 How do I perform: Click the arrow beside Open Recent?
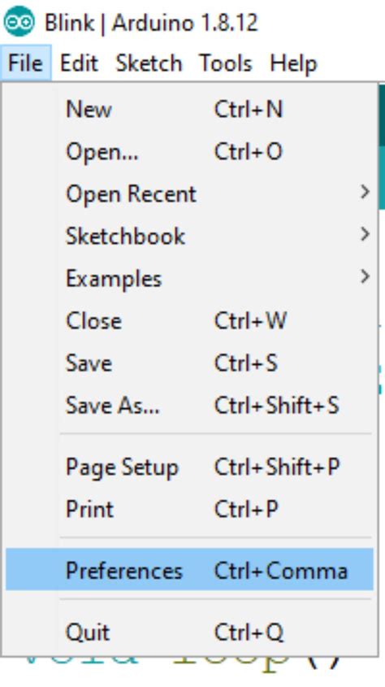(365, 193)
